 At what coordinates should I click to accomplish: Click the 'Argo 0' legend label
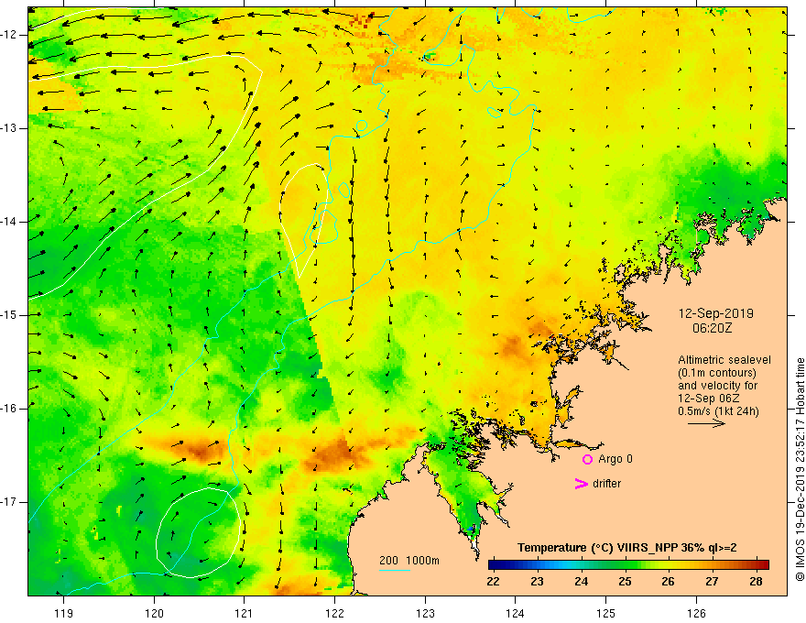(x=615, y=459)
